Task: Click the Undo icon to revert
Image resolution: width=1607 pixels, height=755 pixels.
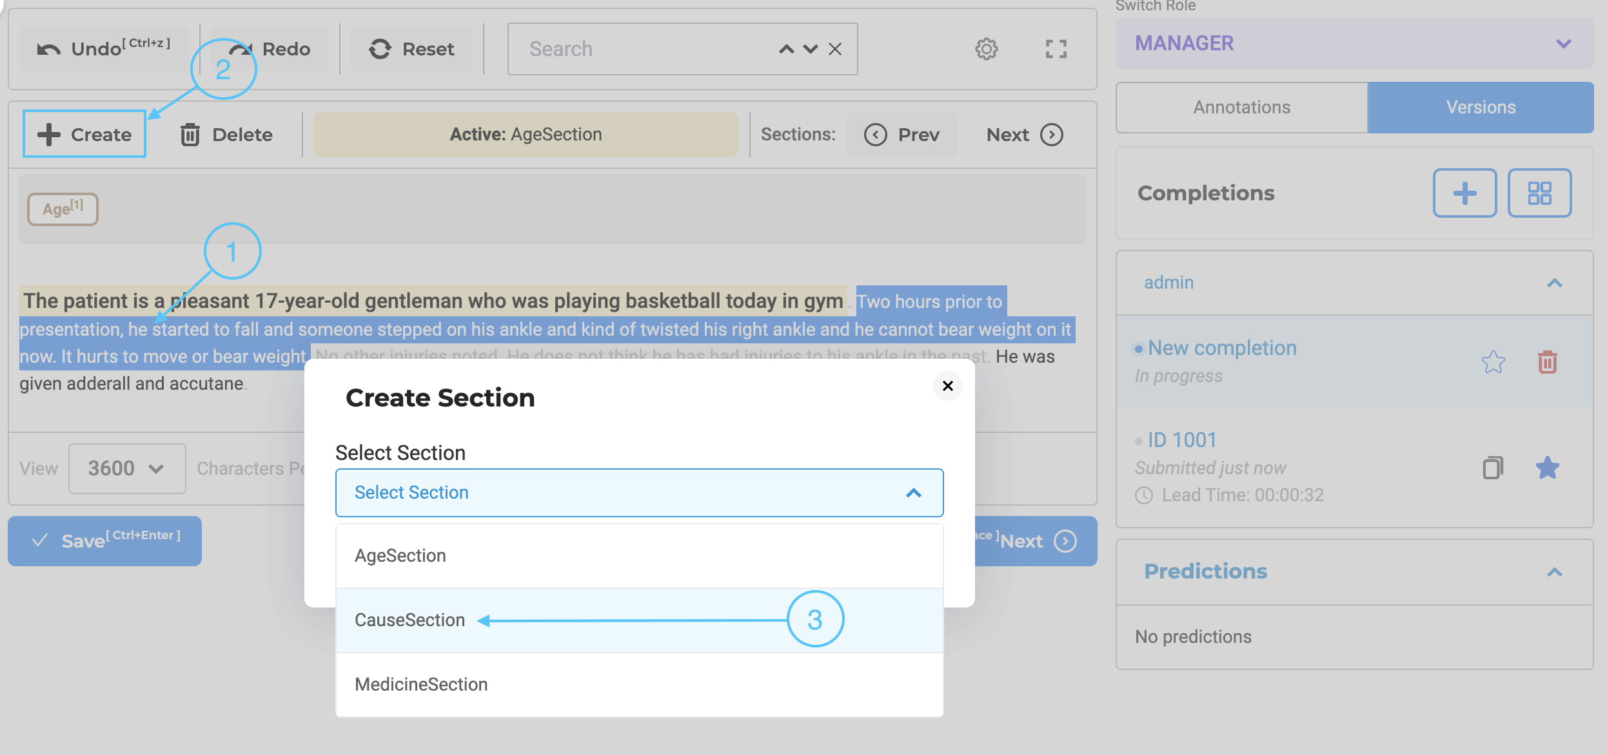Action: point(48,47)
